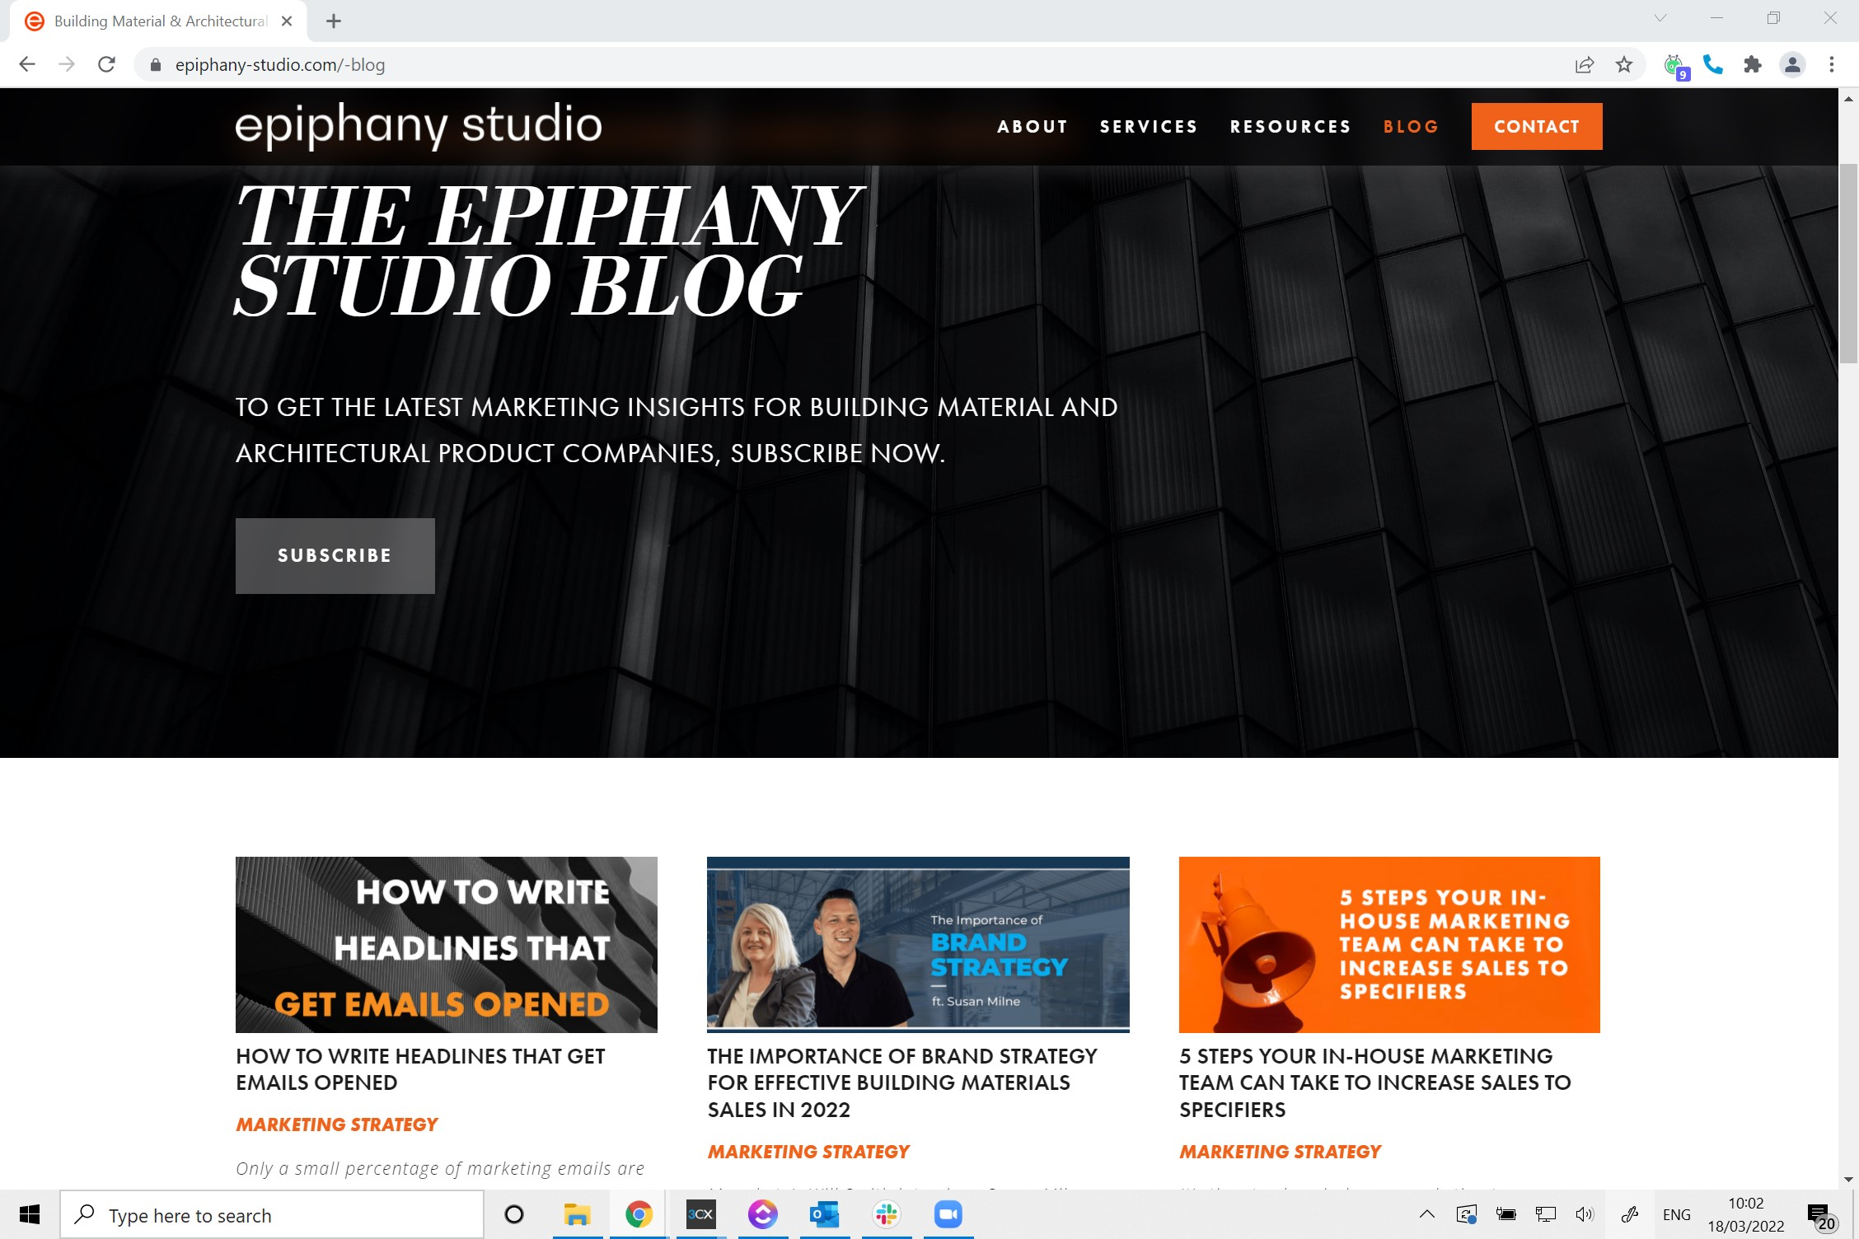The height and width of the screenshot is (1239, 1859).
Task: Click the battery tray icon
Action: coord(1506,1214)
